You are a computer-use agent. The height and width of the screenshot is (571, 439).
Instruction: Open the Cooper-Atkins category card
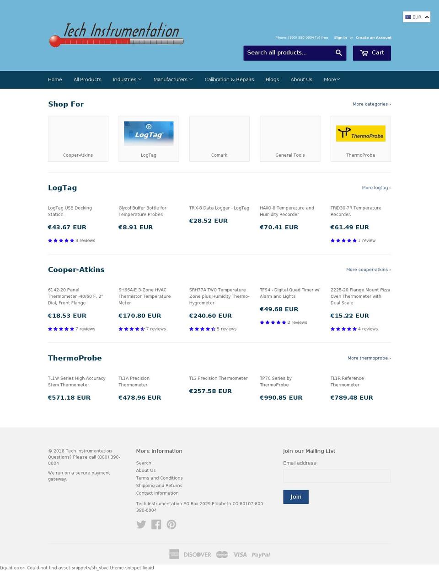78,138
